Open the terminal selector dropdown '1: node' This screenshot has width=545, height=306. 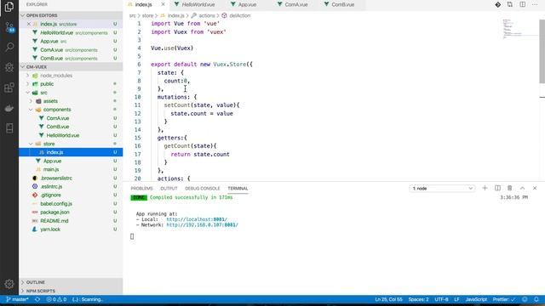click(x=442, y=189)
